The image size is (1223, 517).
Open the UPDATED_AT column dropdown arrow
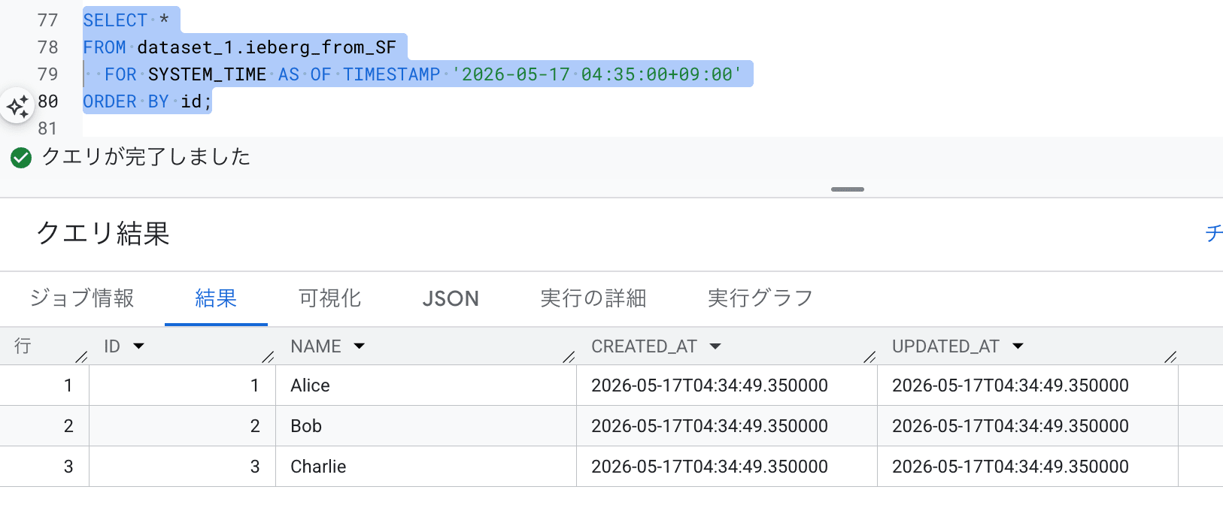(1018, 346)
